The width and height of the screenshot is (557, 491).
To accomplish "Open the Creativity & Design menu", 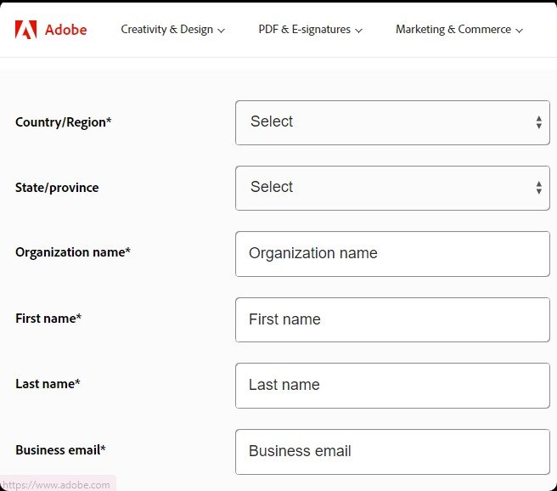I will click(172, 30).
